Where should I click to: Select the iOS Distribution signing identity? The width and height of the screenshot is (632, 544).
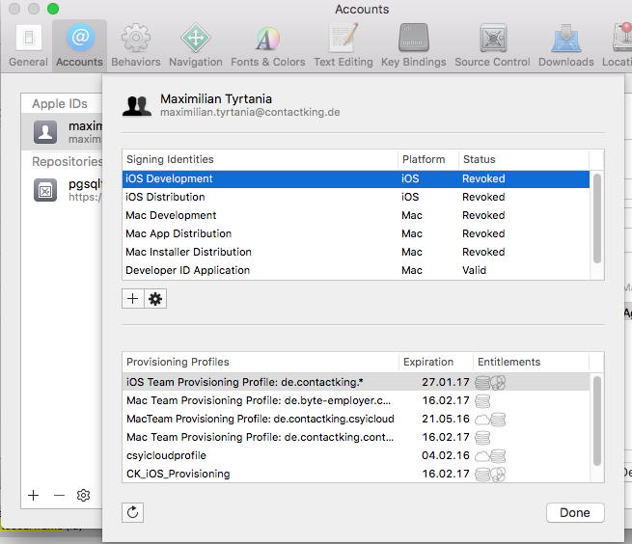click(x=356, y=197)
